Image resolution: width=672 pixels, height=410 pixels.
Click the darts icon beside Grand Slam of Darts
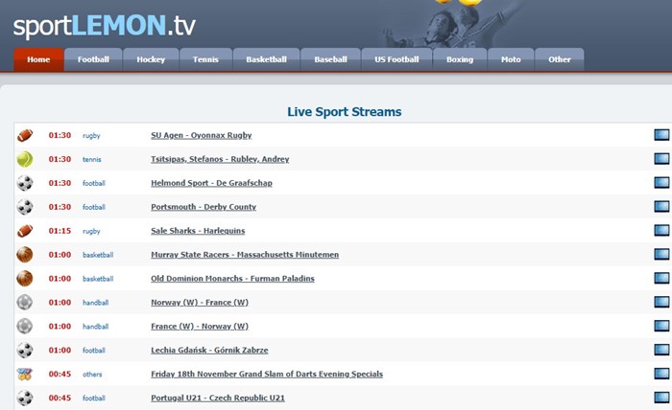25,375
